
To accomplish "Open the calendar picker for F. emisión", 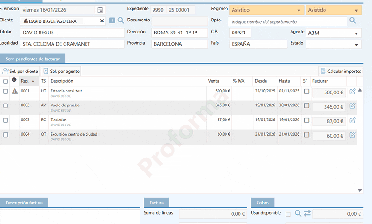I will tap(100, 10).
